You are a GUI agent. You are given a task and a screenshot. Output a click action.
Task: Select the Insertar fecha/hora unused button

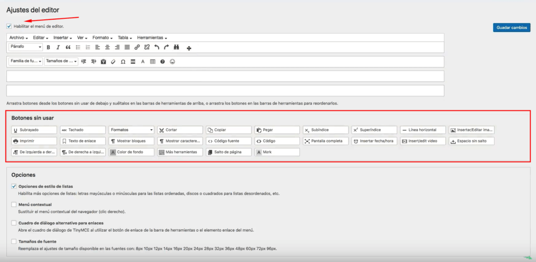(x=374, y=141)
